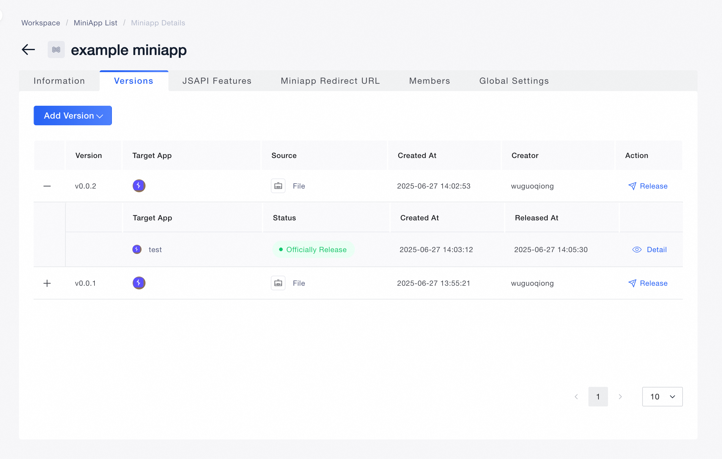Release version v0.0.1

tap(648, 283)
